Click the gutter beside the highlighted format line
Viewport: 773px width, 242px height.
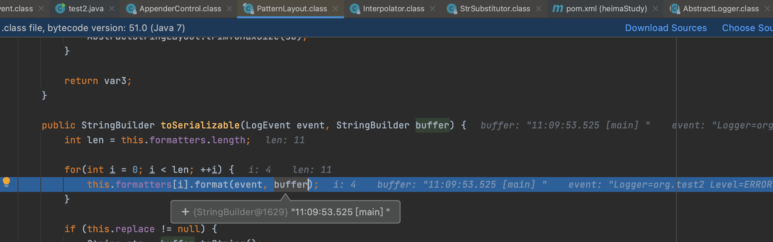coord(29,184)
